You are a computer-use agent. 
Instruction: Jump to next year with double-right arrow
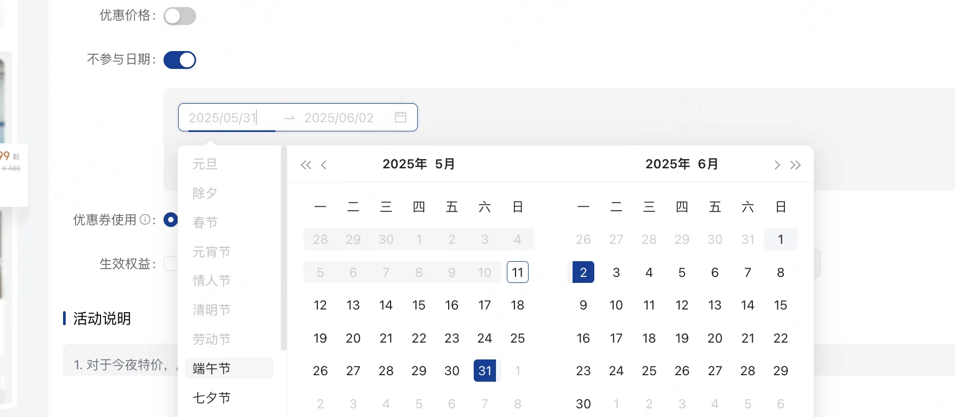796,165
